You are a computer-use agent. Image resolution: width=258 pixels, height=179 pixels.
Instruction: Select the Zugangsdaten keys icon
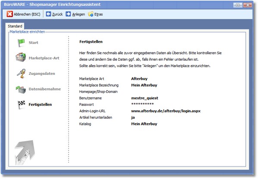point(21,73)
